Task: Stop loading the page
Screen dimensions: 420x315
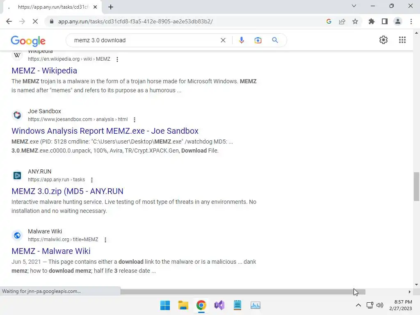Action: 35,21
